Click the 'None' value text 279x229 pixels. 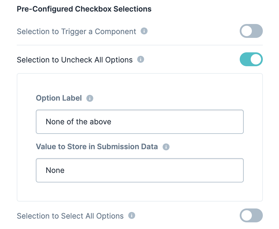pyautogui.click(x=55, y=170)
